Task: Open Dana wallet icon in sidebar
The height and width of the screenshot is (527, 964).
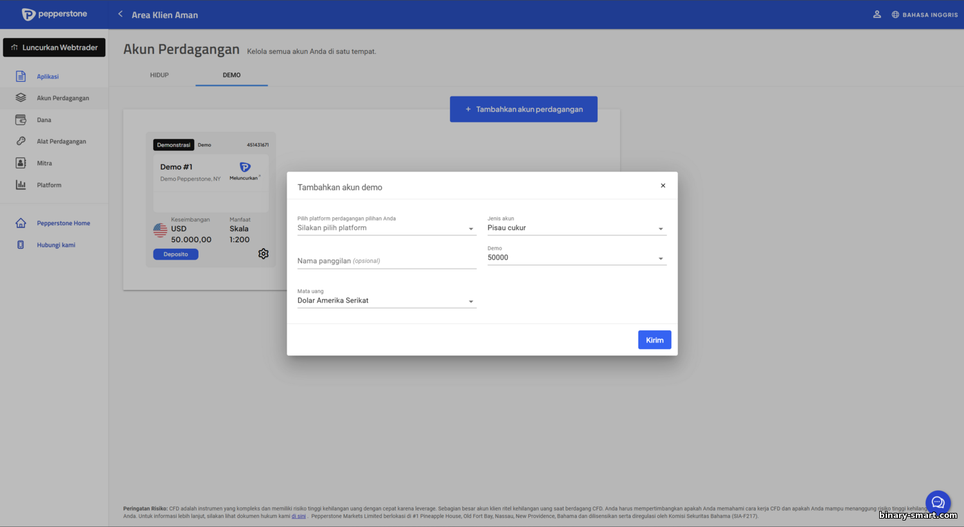Action: point(21,120)
